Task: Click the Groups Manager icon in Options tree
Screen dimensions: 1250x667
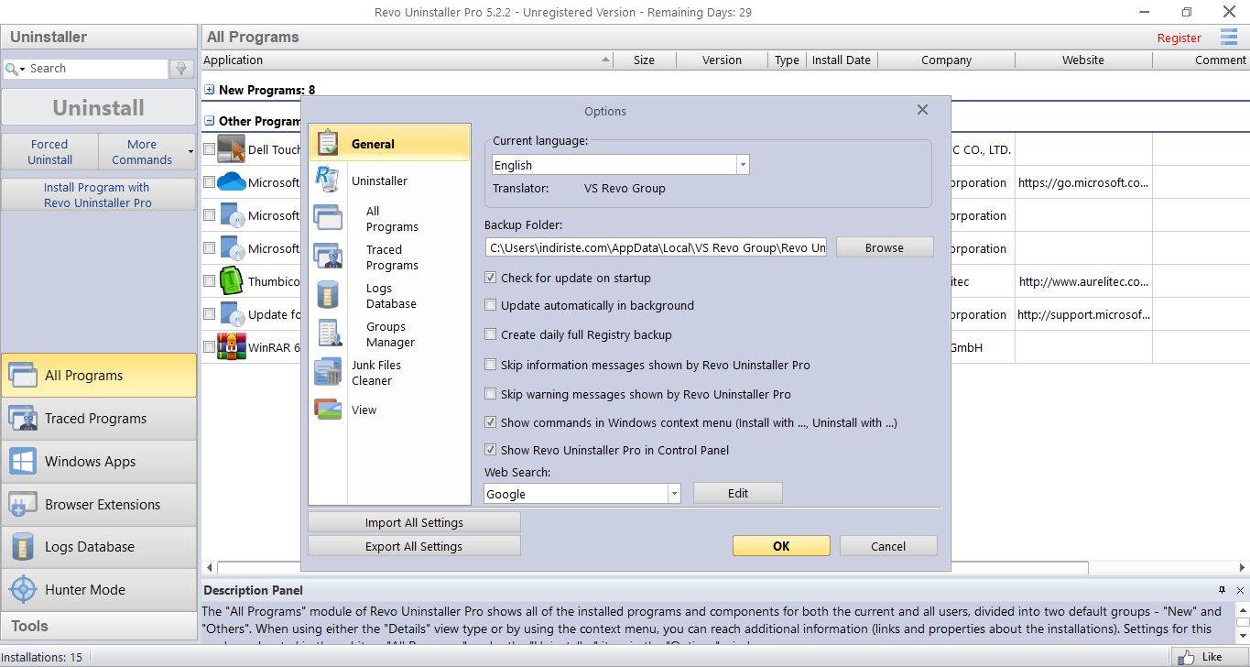Action: click(329, 333)
